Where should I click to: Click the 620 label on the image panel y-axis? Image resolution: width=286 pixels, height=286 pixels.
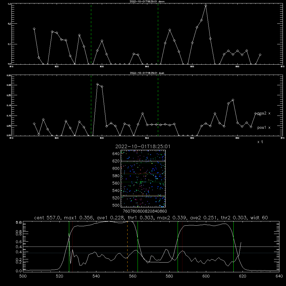tap(116, 161)
